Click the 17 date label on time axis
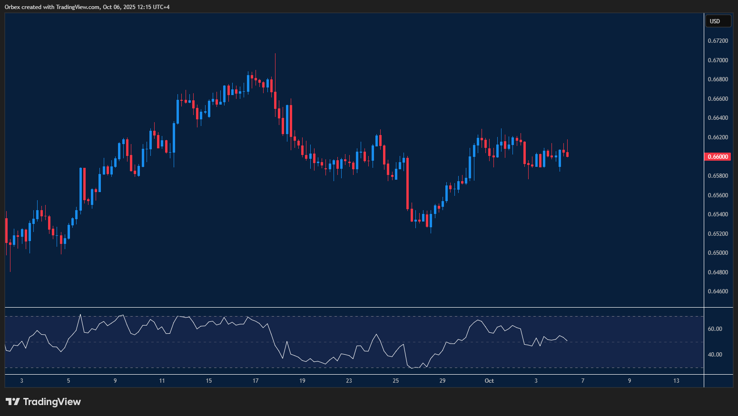The image size is (738, 416). click(256, 381)
